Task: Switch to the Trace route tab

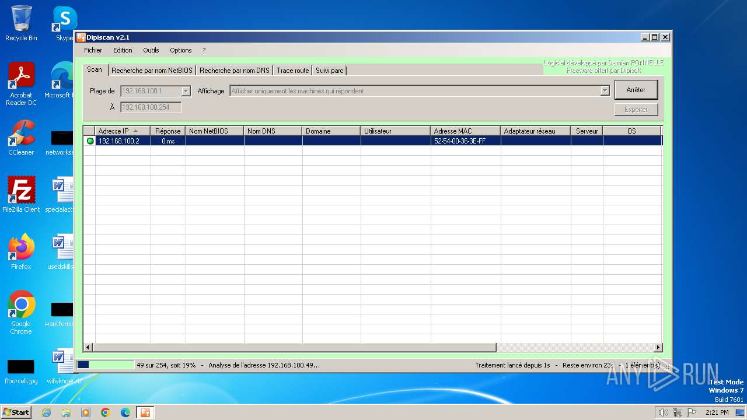Action: (x=293, y=71)
